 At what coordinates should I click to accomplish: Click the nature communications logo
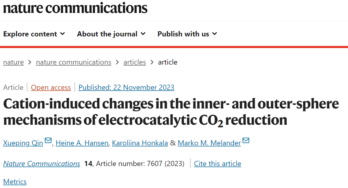coord(75,8)
